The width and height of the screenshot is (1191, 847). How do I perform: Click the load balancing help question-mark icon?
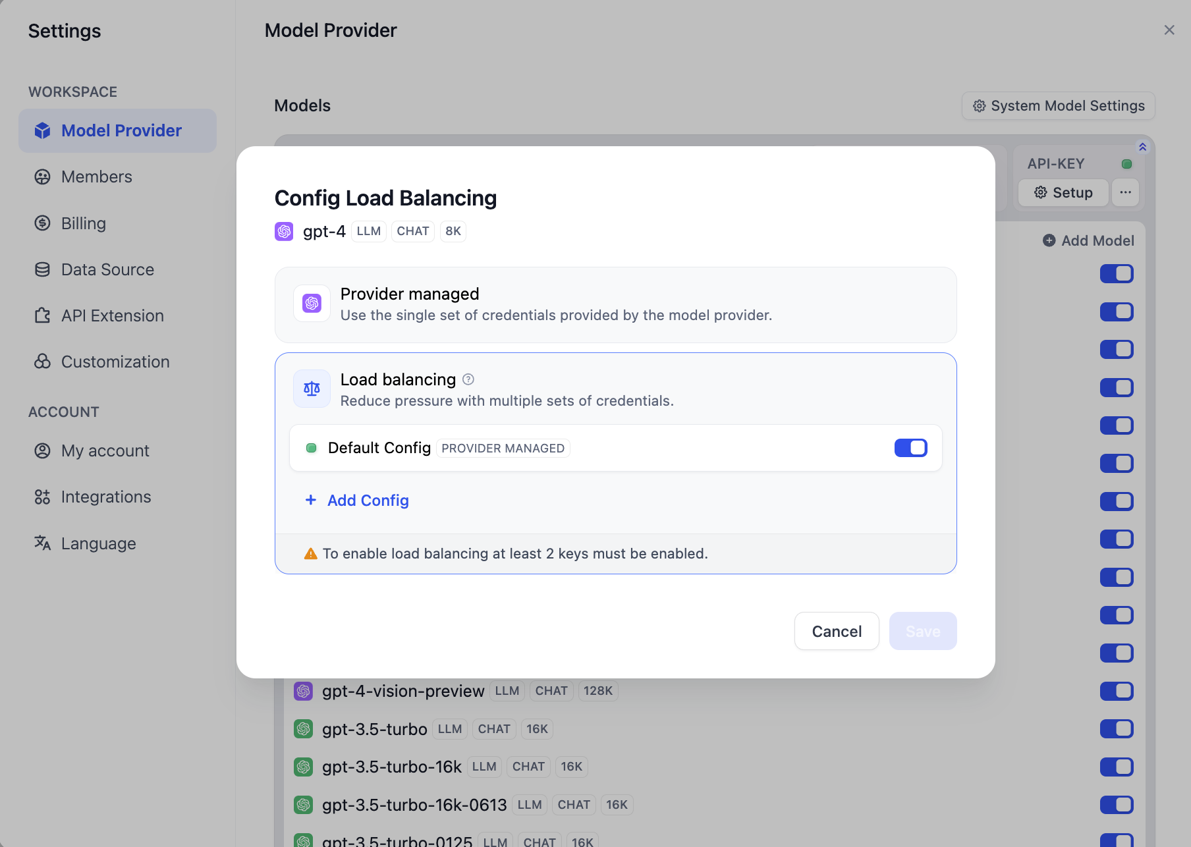click(x=468, y=379)
